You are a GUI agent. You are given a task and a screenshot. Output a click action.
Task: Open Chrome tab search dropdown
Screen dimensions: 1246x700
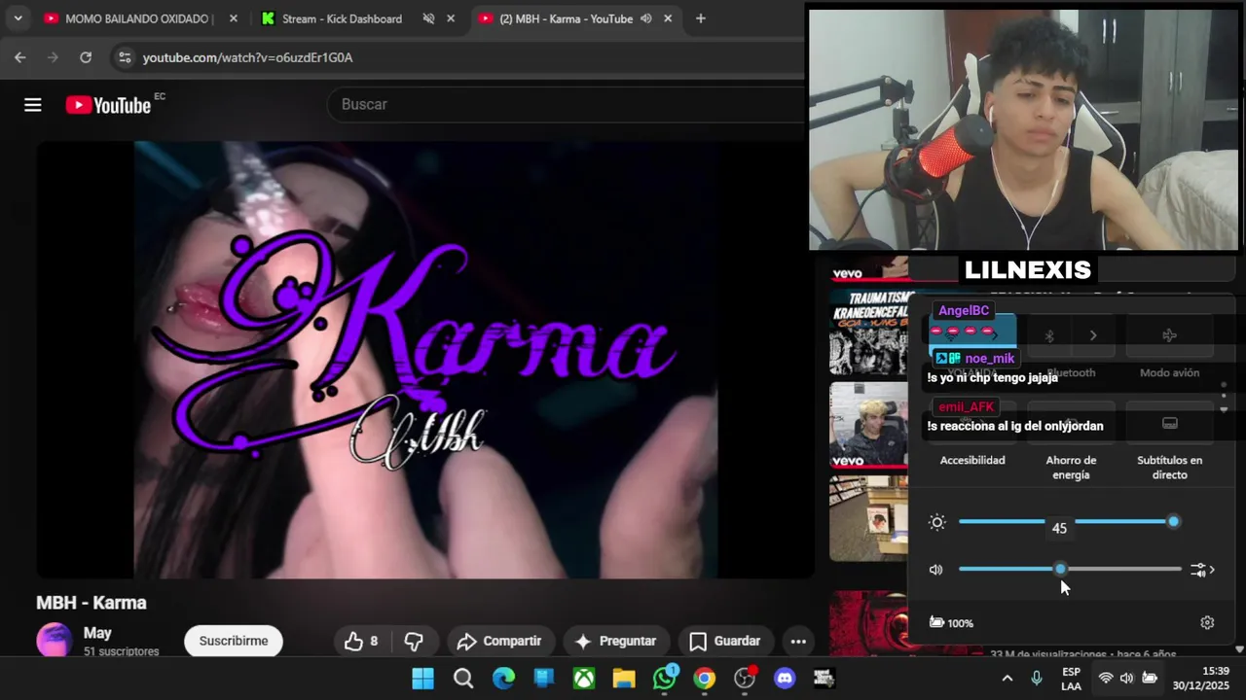click(x=18, y=18)
